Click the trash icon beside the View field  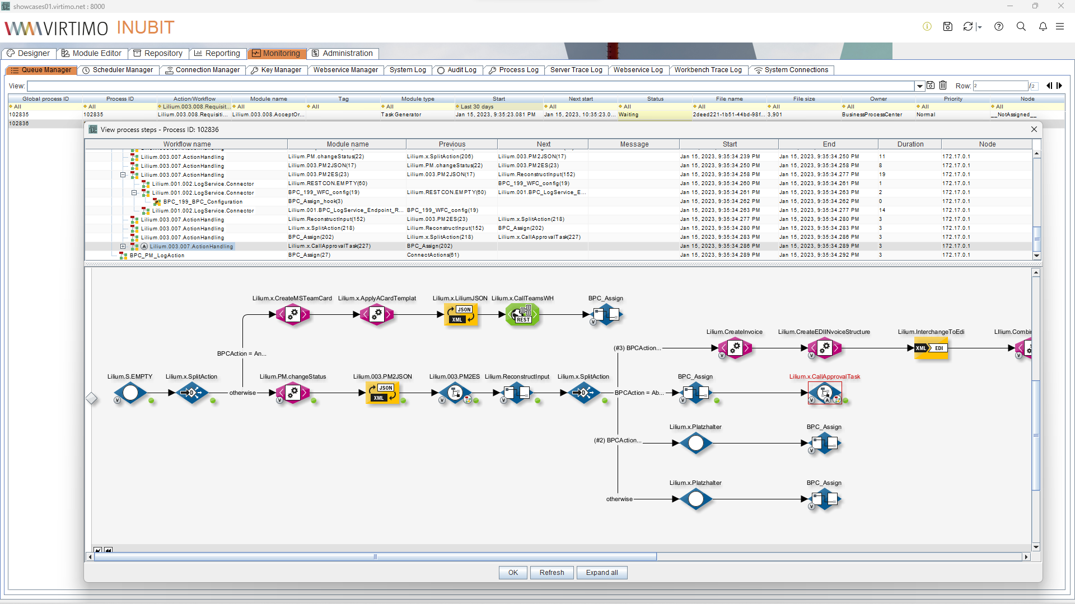(943, 85)
